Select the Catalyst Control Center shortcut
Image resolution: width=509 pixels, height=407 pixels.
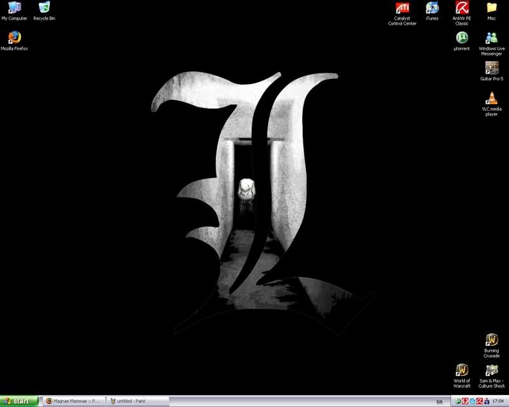pos(402,13)
